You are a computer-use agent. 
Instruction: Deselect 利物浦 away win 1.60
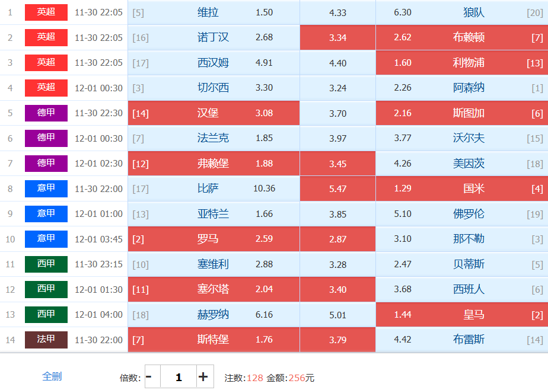click(x=461, y=63)
